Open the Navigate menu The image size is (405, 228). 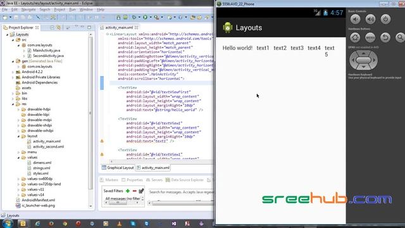coord(28,9)
